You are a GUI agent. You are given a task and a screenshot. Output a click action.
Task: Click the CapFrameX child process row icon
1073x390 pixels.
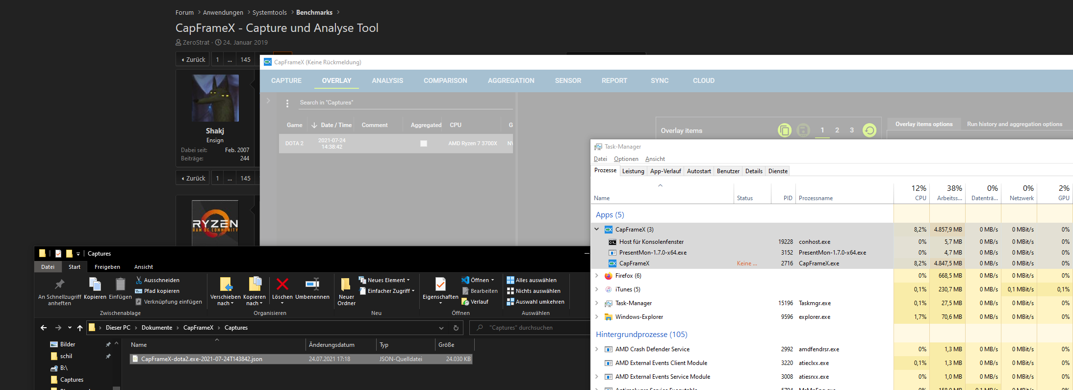coord(612,263)
